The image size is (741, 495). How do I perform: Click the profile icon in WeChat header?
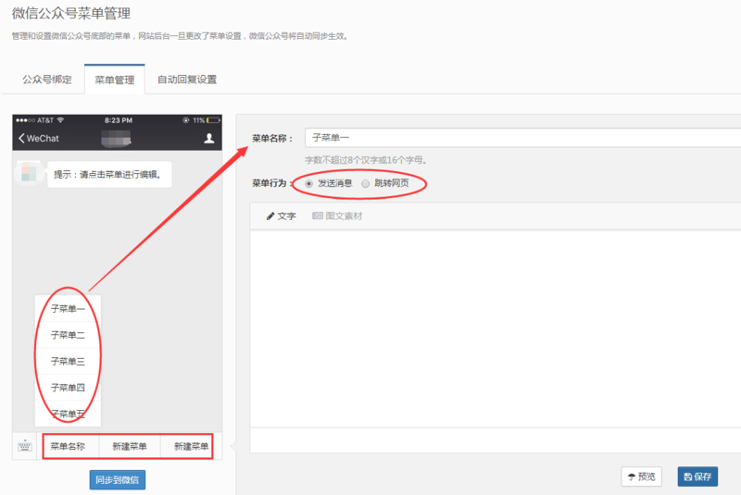tap(209, 138)
